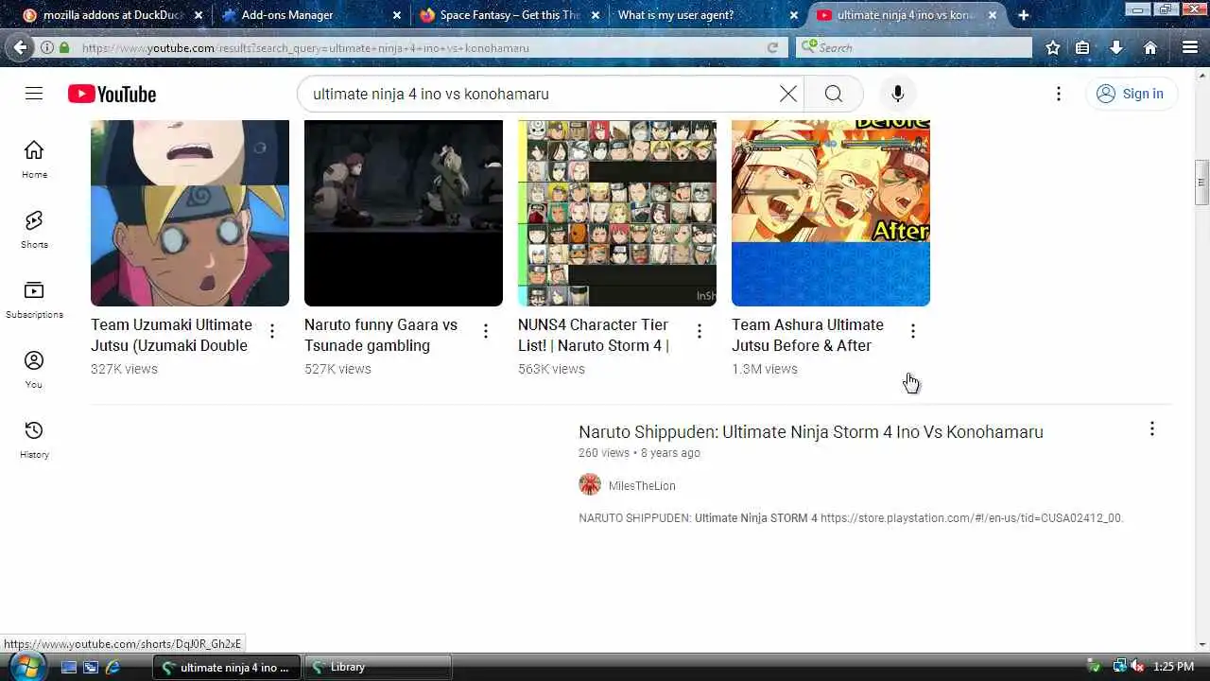Go to the YouTube logo home link
This screenshot has width=1210, height=681.
tap(112, 94)
